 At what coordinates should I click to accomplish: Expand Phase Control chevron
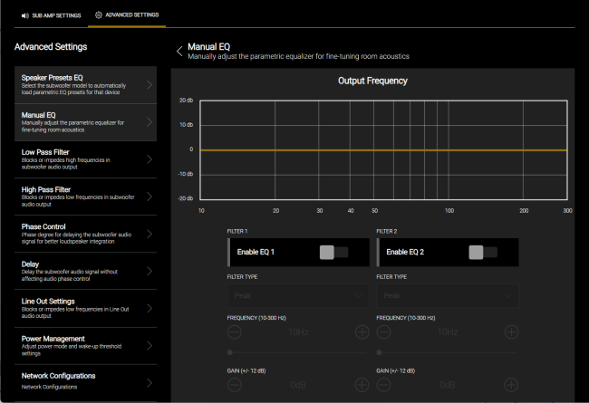pyautogui.click(x=150, y=234)
